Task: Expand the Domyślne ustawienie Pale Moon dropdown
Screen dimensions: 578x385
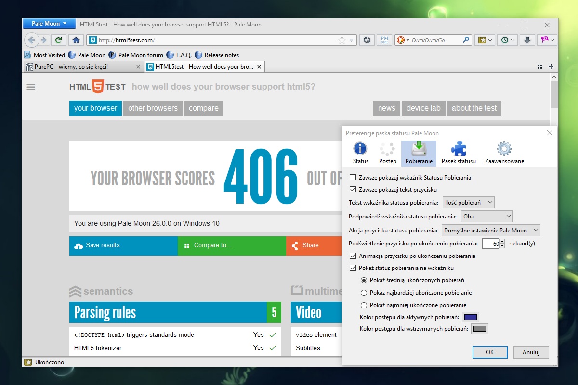Action: coord(491,231)
